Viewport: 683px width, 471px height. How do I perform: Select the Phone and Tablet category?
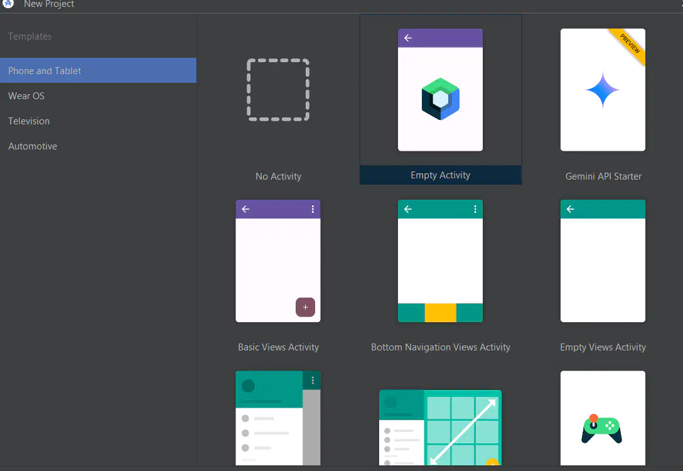pos(98,70)
